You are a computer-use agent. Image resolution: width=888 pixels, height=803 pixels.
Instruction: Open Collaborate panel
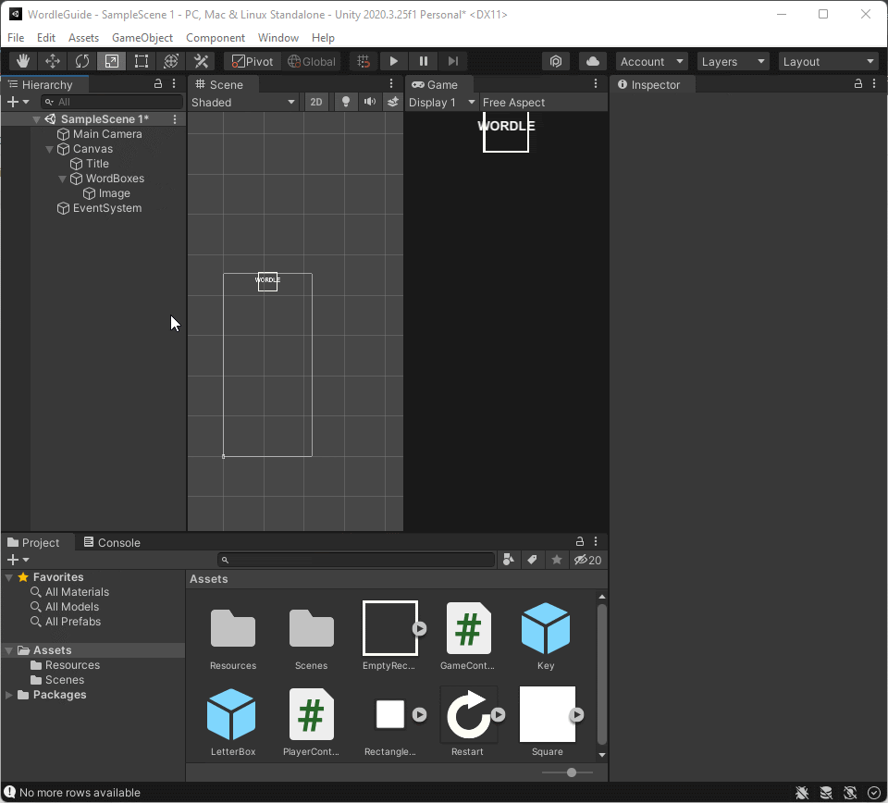[556, 61]
